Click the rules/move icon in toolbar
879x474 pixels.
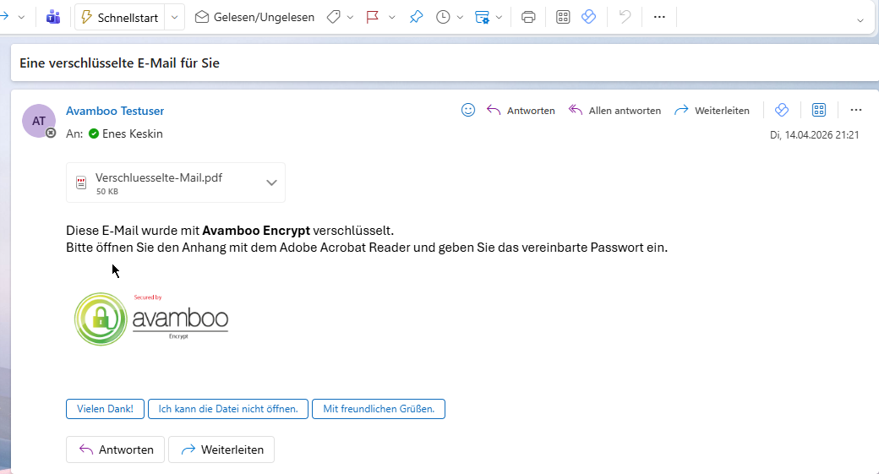482,18
